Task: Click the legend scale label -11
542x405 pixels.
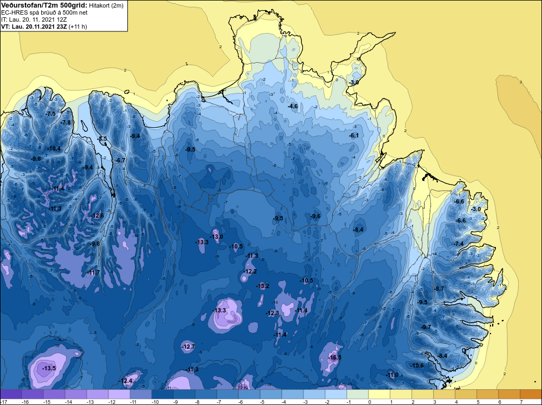Action: tap(133, 402)
